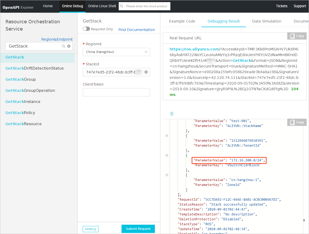Toggle the Required Only switch
The height and width of the screenshot is (234, 309).
point(86,29)
